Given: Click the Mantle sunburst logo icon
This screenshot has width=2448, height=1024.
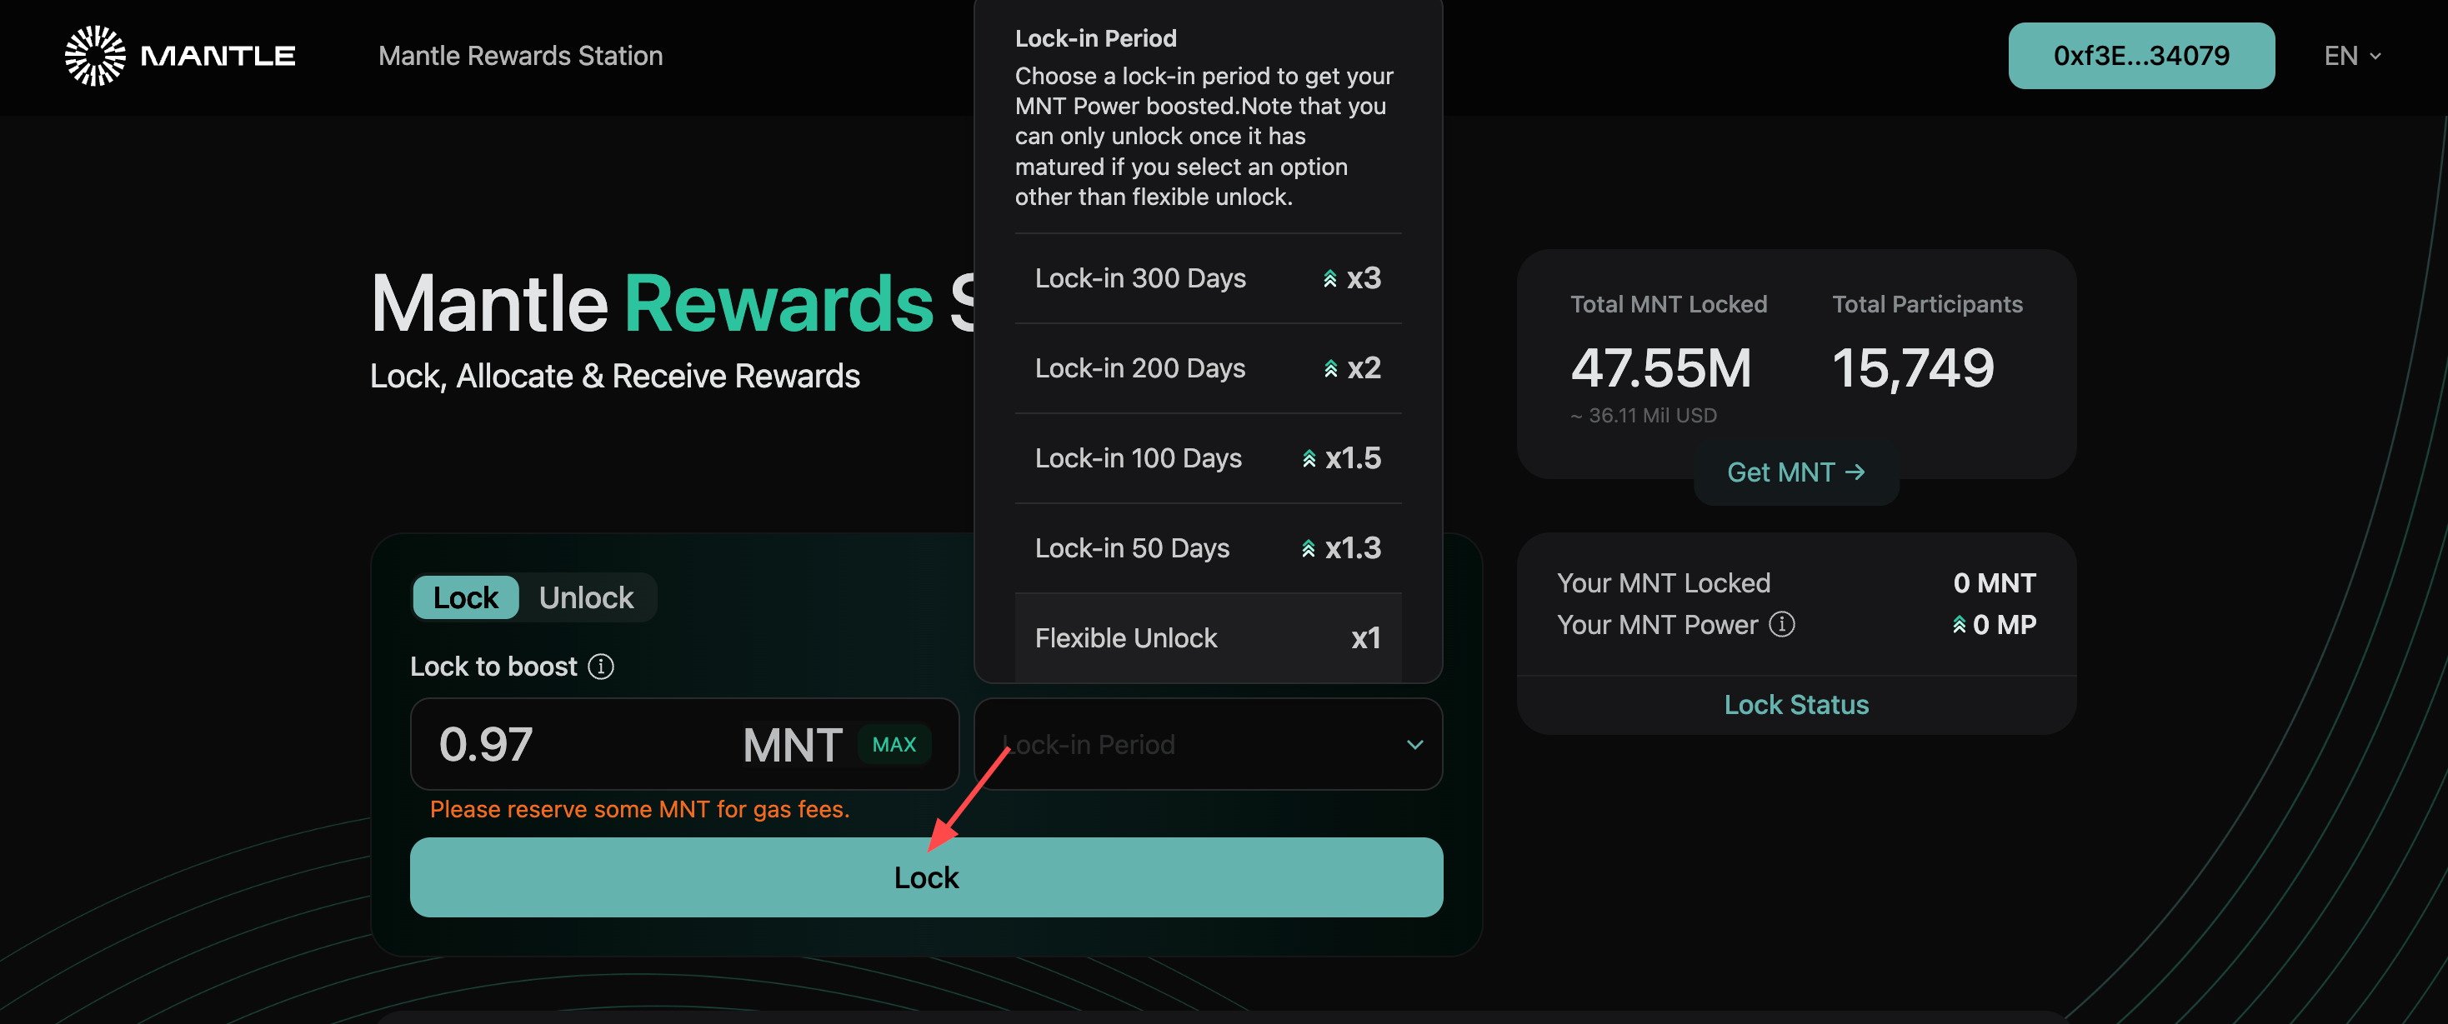Looking at the screenshot, I should [95, 56].
